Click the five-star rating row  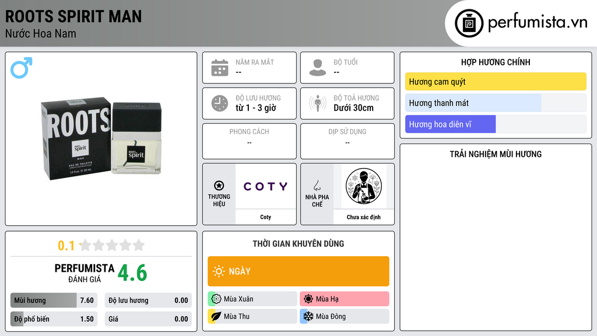coord(112,245)
